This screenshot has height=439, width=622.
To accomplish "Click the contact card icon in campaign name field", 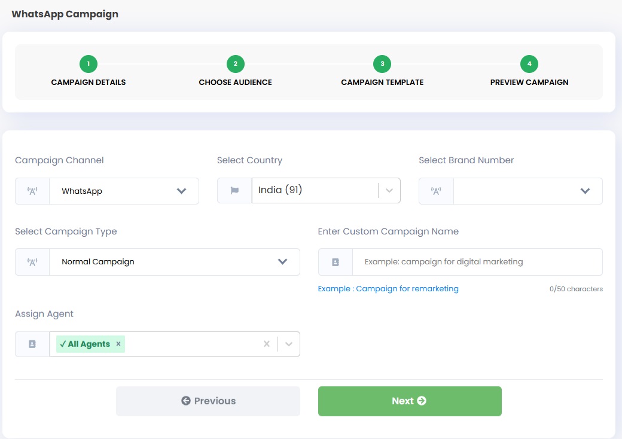I will click(x=336, y=262).
